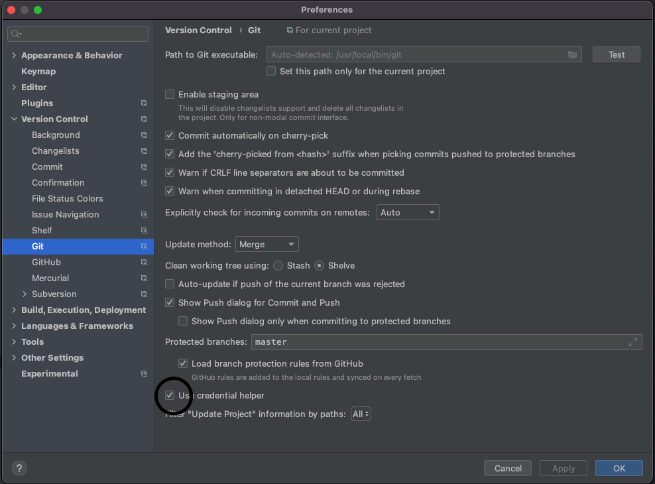This screenshot has width=655, height=484.
Task: Expand Languages & Frameworks section
Action: (14, 326)
